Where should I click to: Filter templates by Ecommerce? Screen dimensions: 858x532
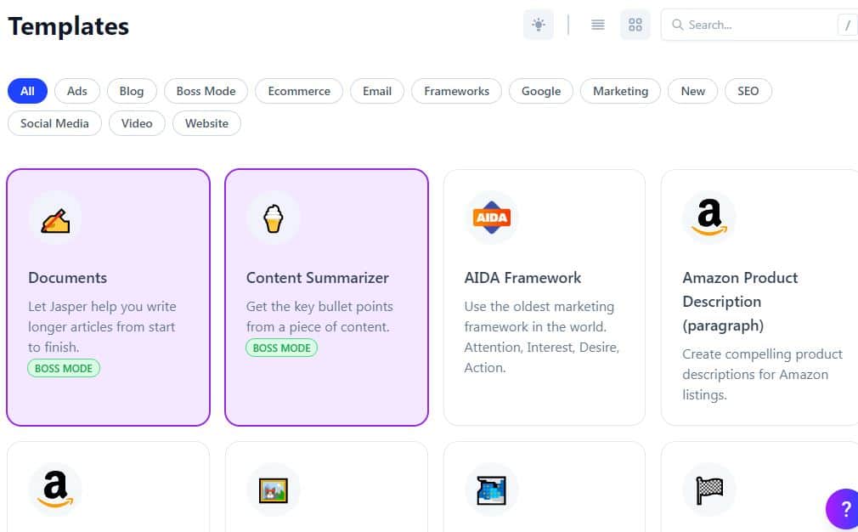tap(299, 91)
